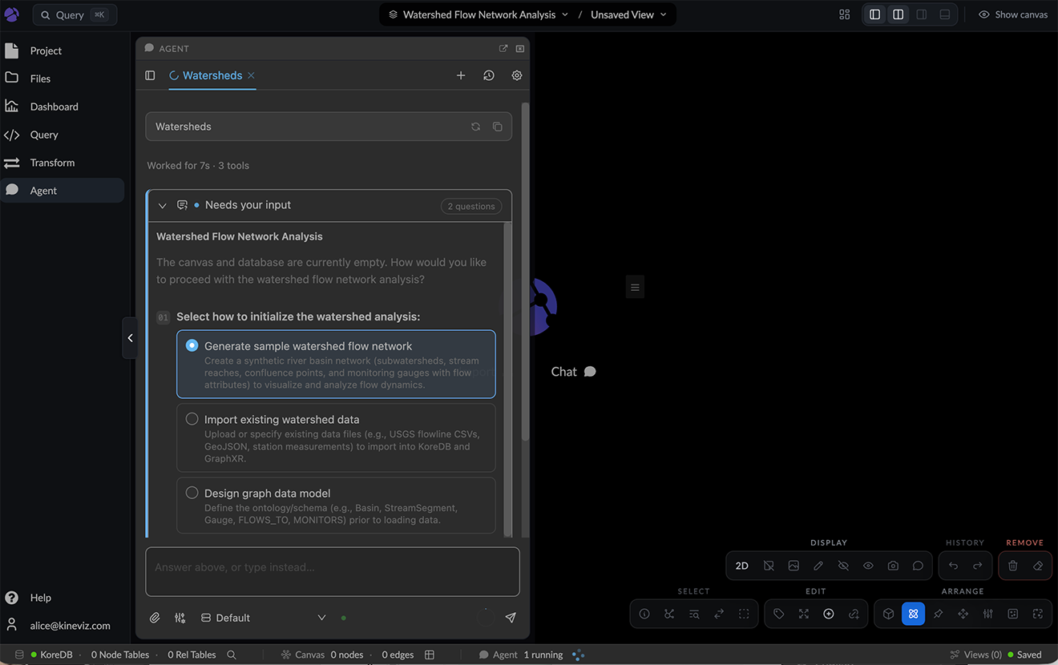Click the tag icon in Edit
Image resolution: width=1058 pixels, height=665 pixels.
pos(779,614)
